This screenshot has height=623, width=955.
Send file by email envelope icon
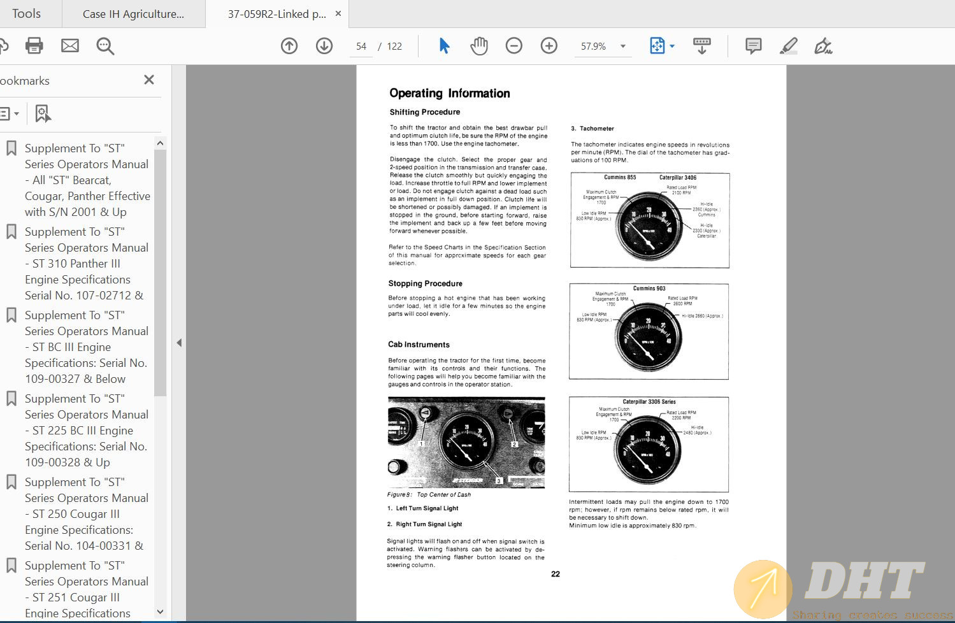tap(70, 46)
